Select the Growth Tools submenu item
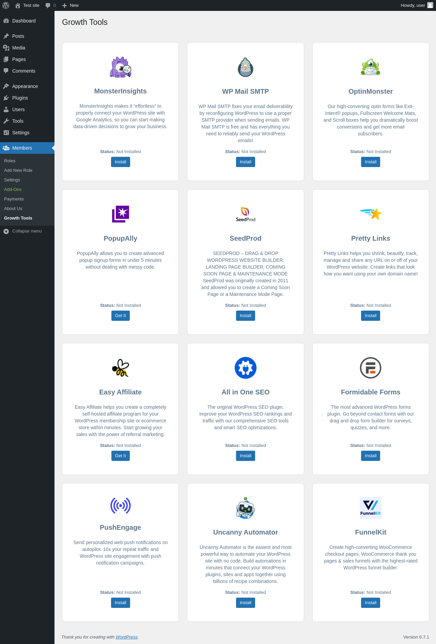This screenshot has width=436, height=644. click(27, 218)
